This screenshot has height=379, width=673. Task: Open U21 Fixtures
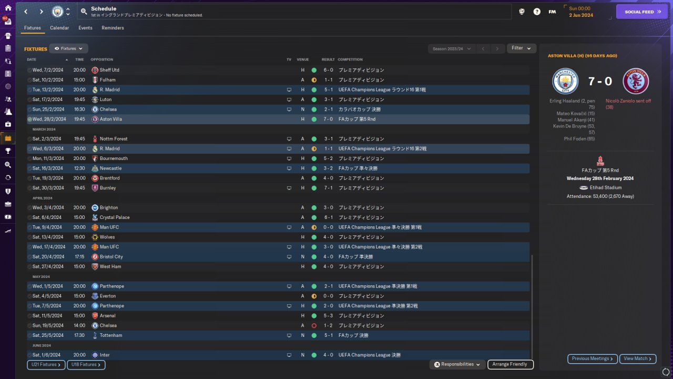[46, 365]
